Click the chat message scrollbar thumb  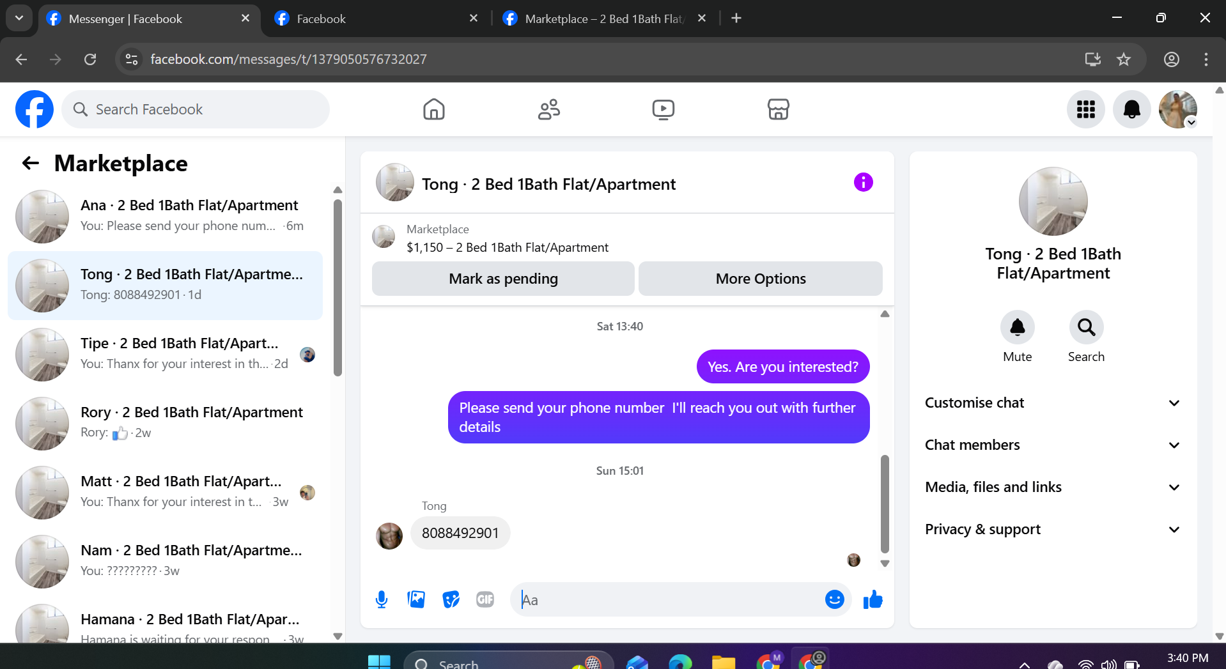(x=885, y=504)
